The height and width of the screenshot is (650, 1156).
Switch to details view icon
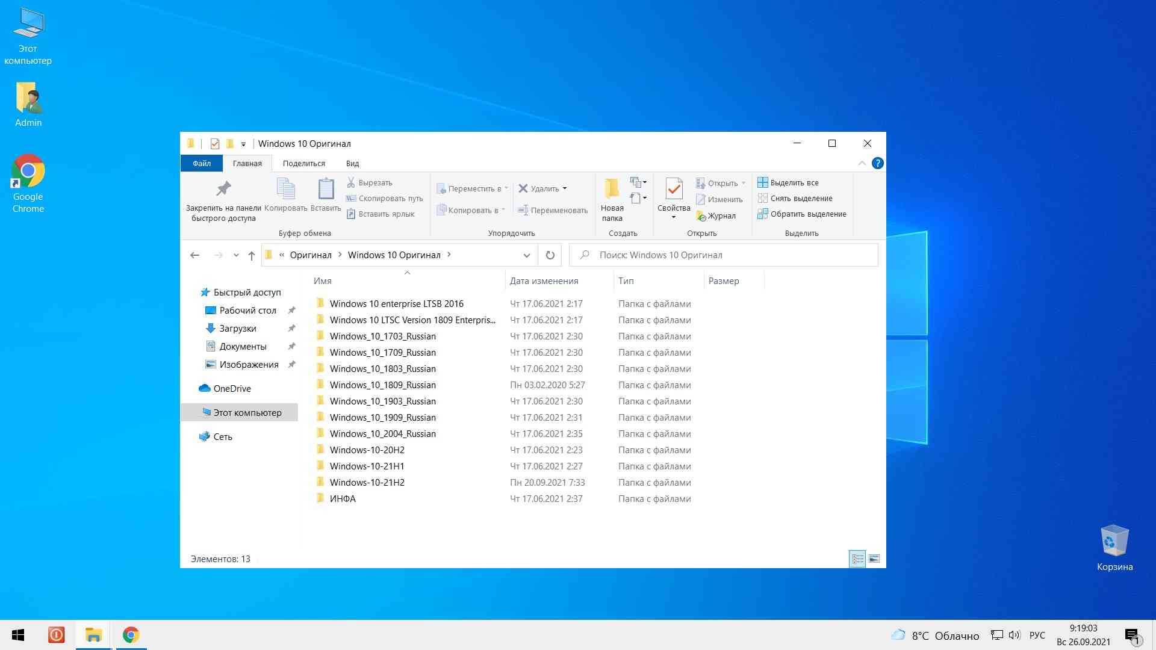tap(857, 559)
